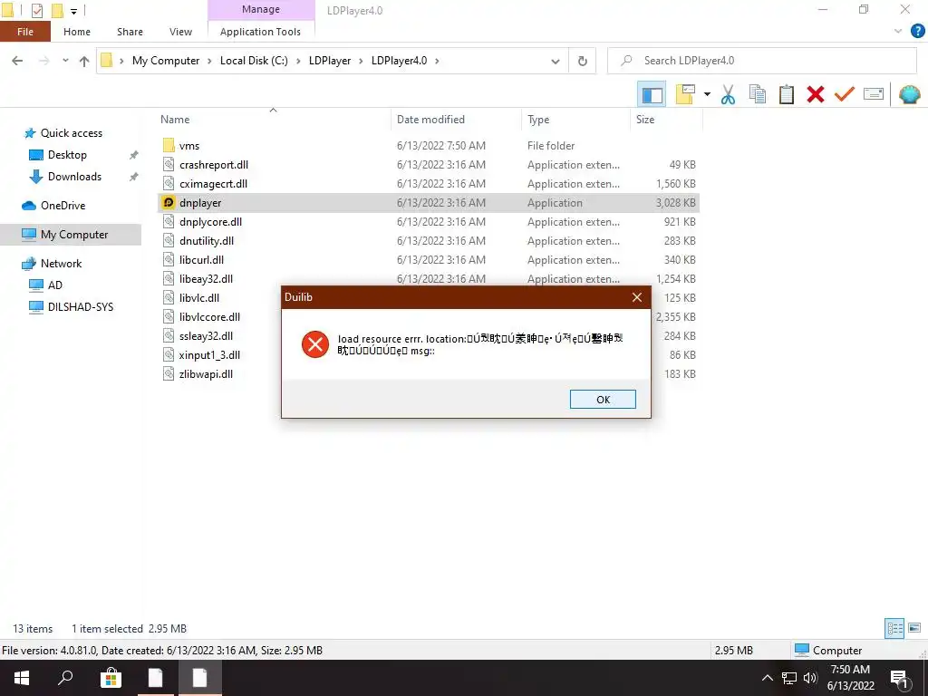Click the red Delete X icon
The image size is (928, 696).
816,94
